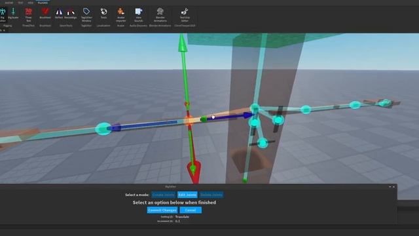The height and width of the screenshot is (236, 419).
Task: Close the small tab below the Rigging group
Action: [4, 30]
